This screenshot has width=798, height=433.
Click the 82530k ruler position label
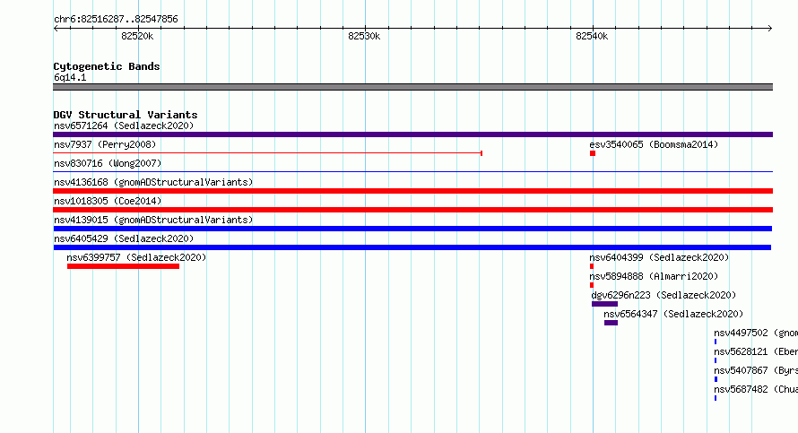364,36
